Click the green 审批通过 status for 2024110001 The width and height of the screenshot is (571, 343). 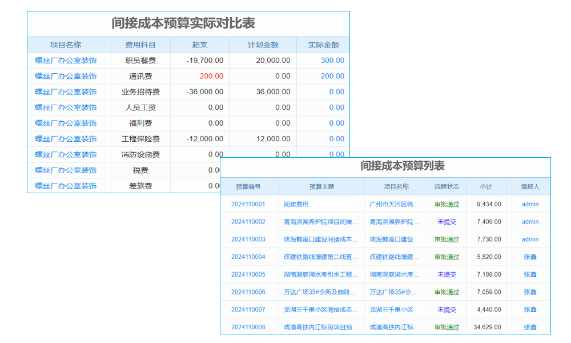point(446,204)
